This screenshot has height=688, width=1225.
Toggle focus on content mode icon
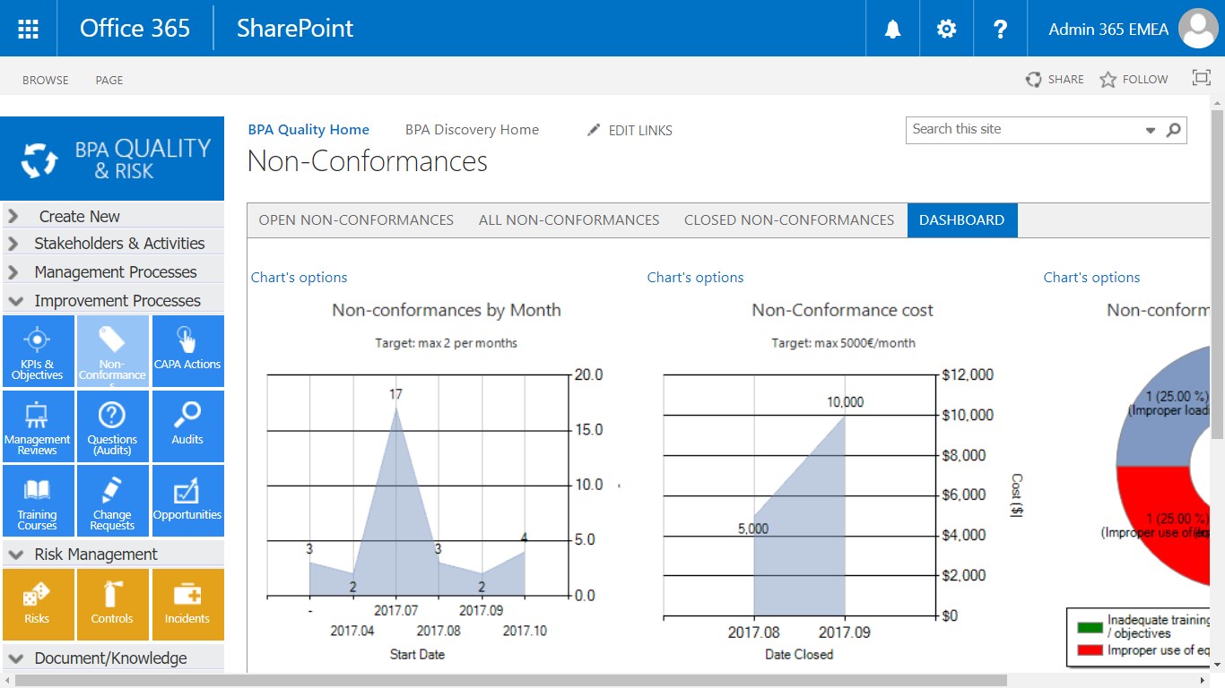[1201, 79]
